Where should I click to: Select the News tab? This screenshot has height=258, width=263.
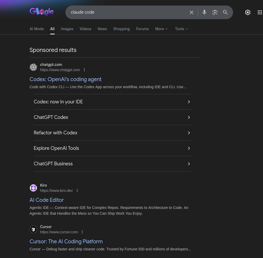(102, 29)
